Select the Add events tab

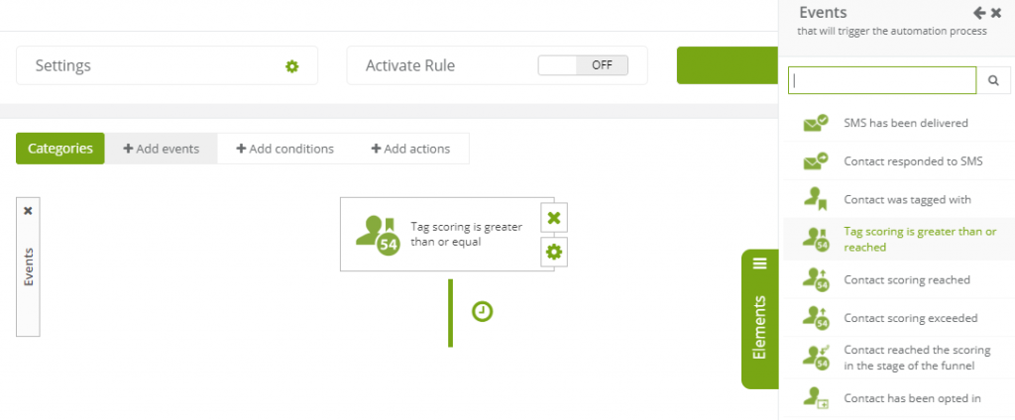pos(162,149)
